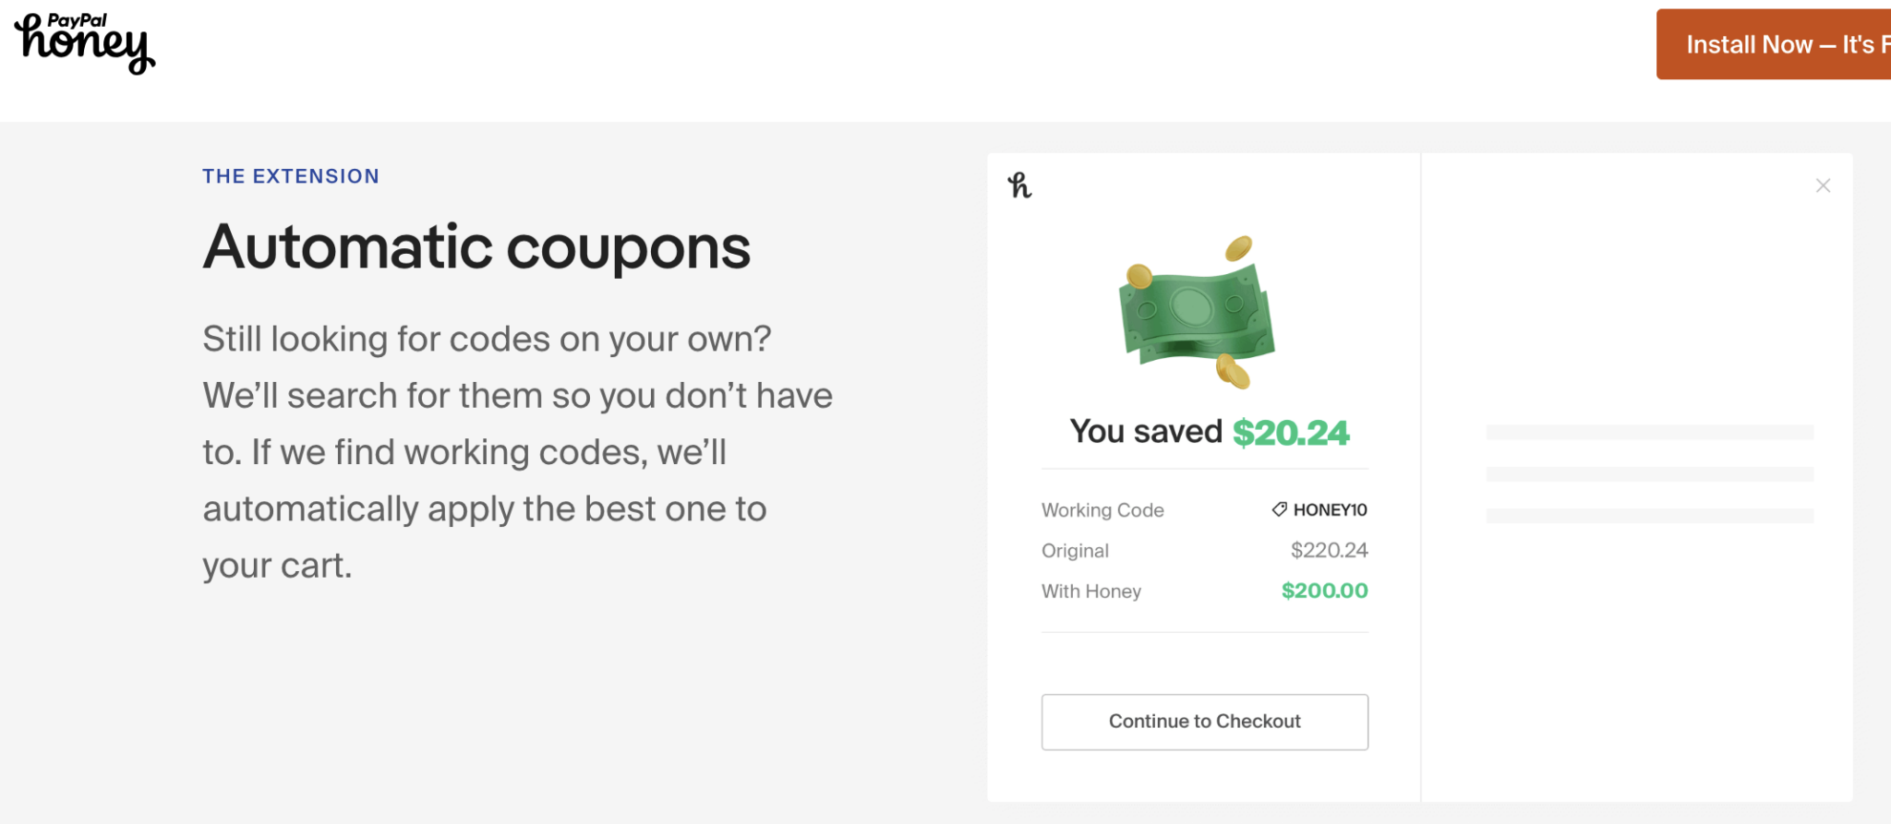Click Continue to Checkout
This screenshot has height=824, width=1891.
click(1204, 722)
